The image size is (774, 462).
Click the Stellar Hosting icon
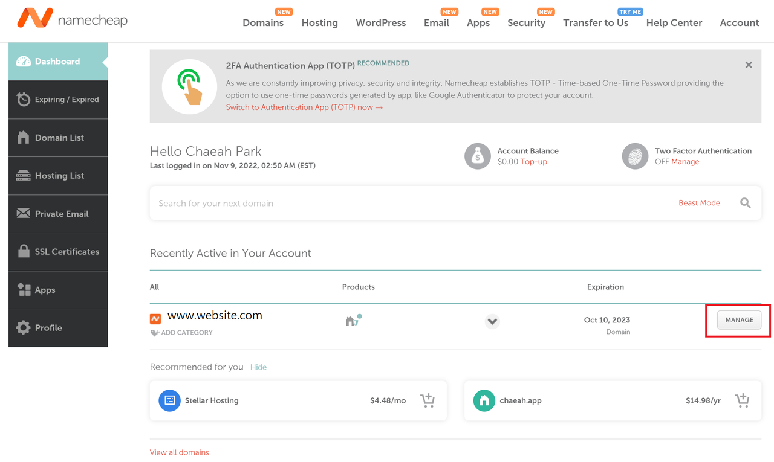point(169,400)
